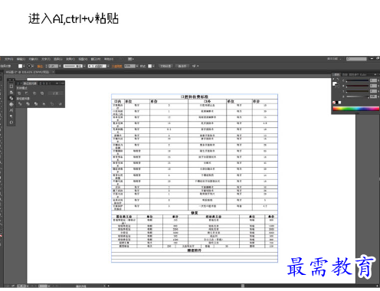The height and width of the screenshot is (291, 380).
Task: Click the Preferences button in the control bar
Action: coord(182,66)
